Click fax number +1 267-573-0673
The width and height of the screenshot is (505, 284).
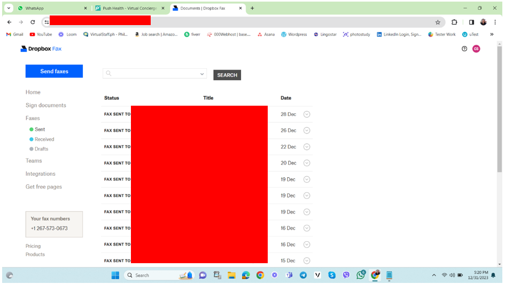(49, 228)
